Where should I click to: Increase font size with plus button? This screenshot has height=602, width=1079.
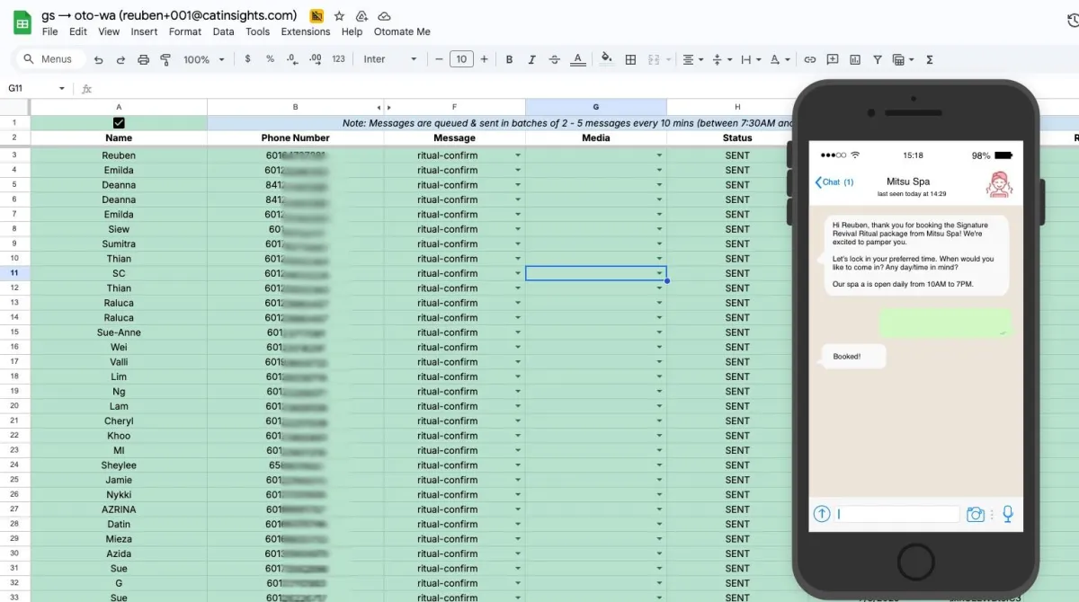pyautogui.click(x=485, y=59)
